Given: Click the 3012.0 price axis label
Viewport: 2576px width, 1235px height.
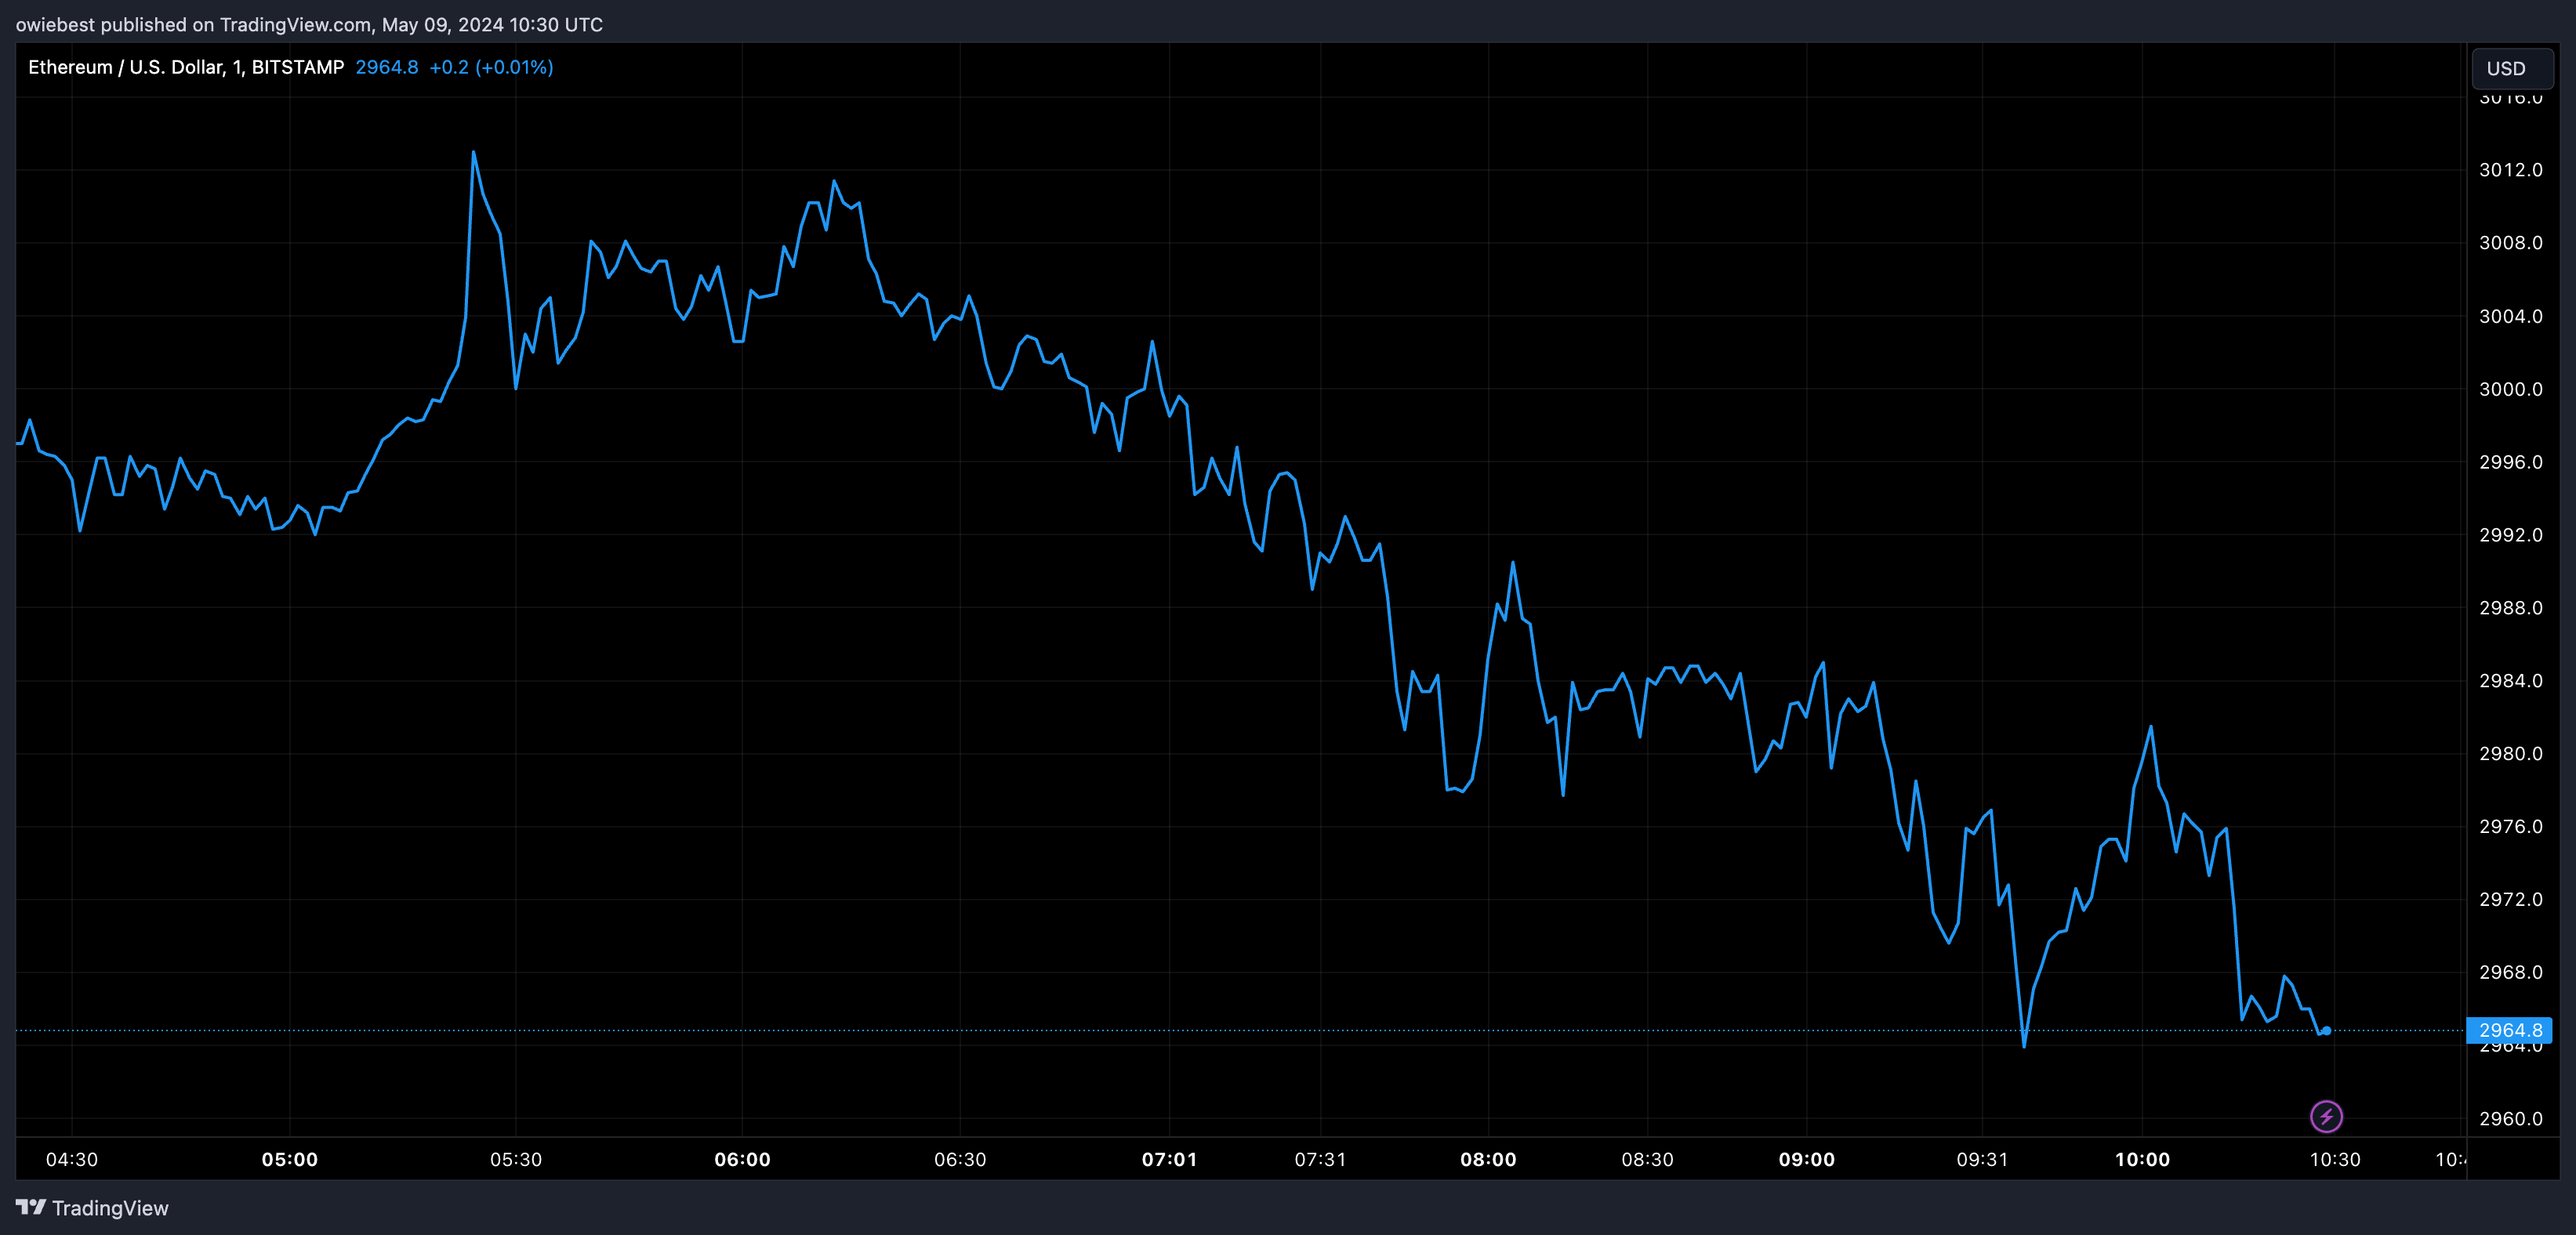Looking at the screenshot, I should click(2510, 170).
